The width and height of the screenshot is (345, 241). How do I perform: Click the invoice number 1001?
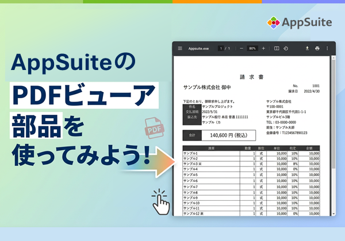pos(316,86)
